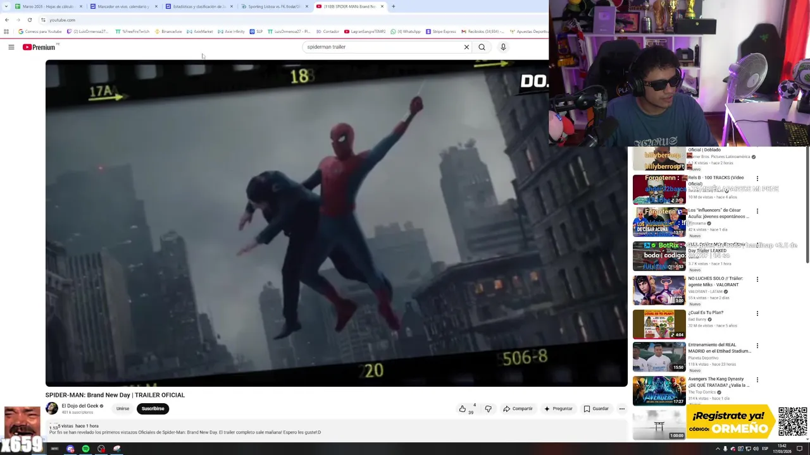The height and width of the screenshot is (455, 810).
Task: Join the channel via Unirse button
Action: [123, 409]
